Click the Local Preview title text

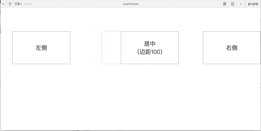pyautogui.click(x=130, y=4)
